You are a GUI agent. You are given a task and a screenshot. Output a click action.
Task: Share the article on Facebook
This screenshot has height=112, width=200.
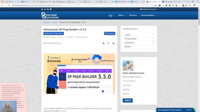pos(108,43)
